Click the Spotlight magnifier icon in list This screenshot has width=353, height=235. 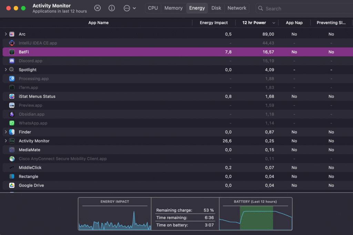click(x=12, y=70)
